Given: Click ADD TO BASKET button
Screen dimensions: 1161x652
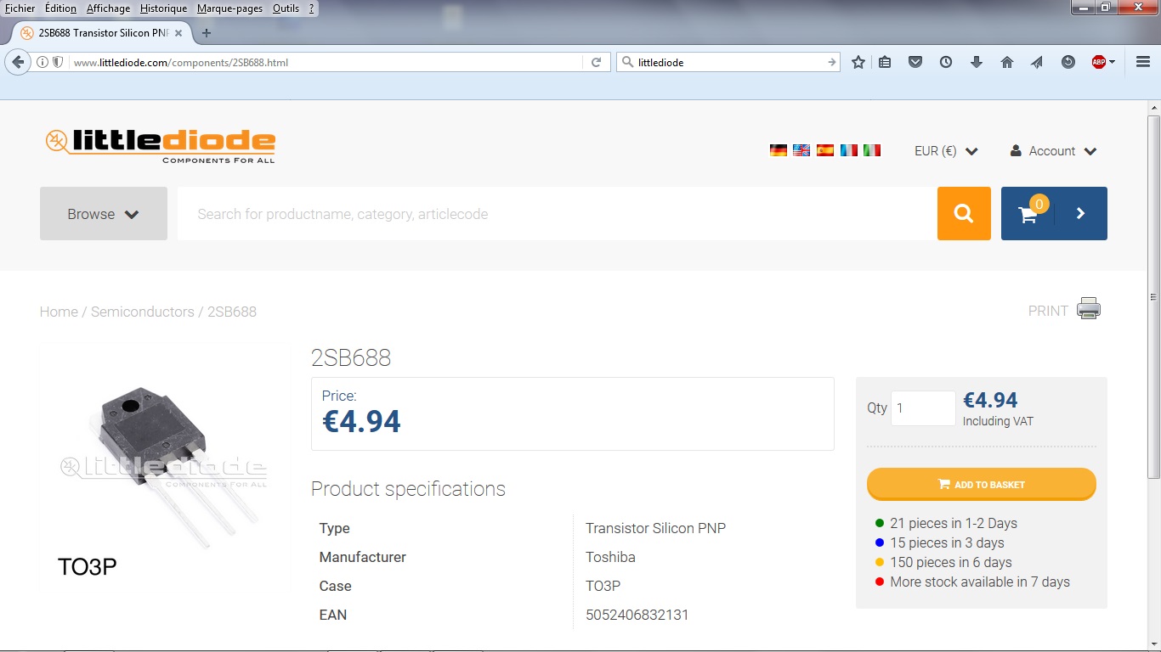Looking at the screenshot, I should click(982, 484).
